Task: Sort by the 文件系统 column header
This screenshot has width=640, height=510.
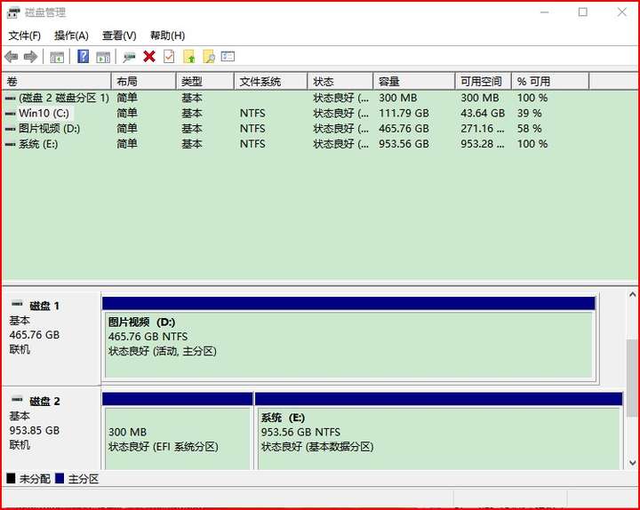Action: coord(271,82)
